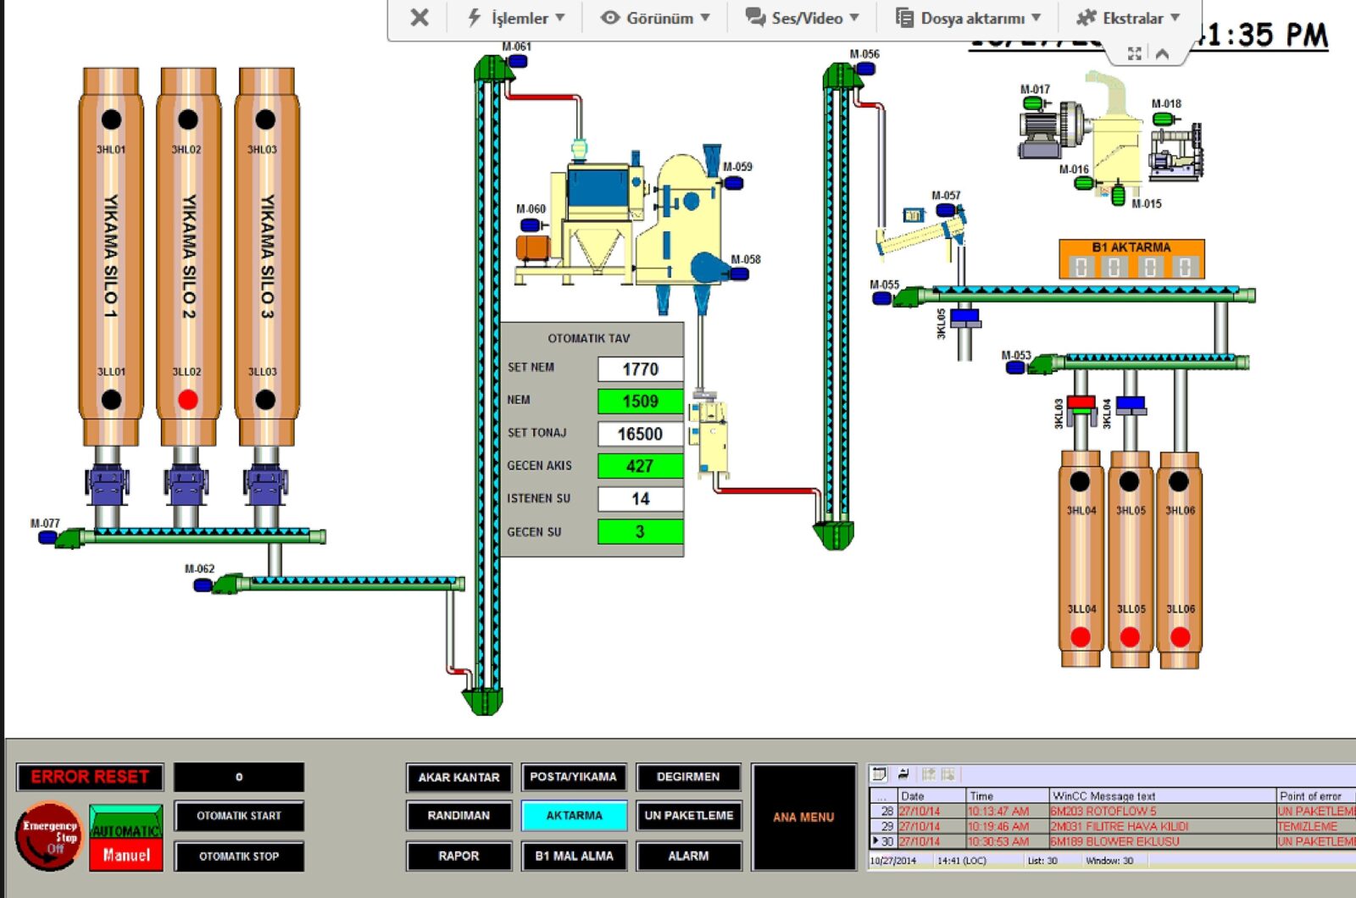
Task: Click the fullscreen icon in remote toolbar
Action: pyautogui.click(x=1135, y=53)
